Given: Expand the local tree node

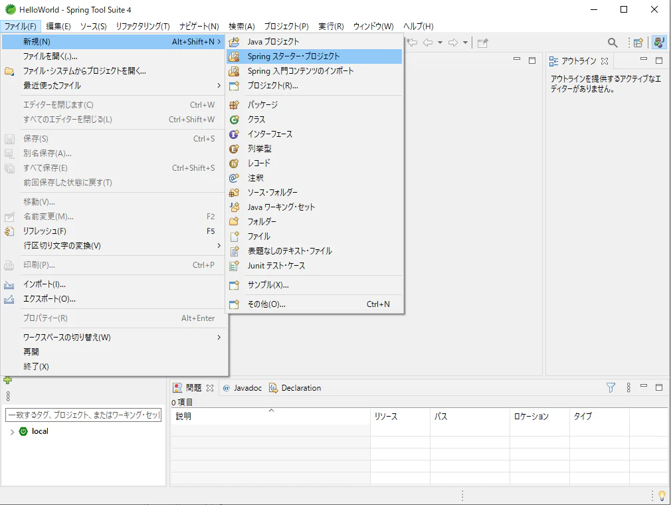Looking at the screenshot, I should click(x=12, y=432).
